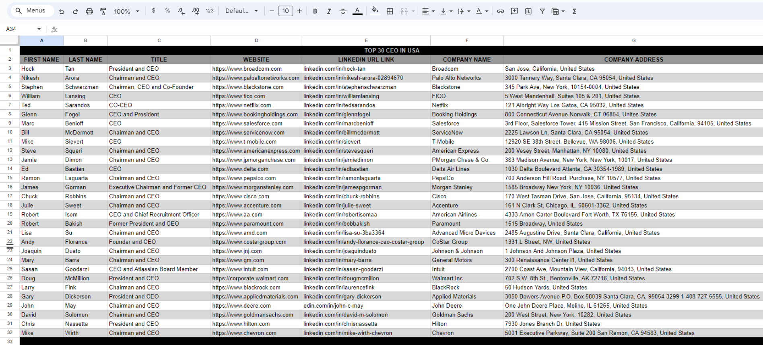Click the Delta Air Lines cell
This screenshot has width=763, height=345.
pyautogui.click(x=467, y=169)
